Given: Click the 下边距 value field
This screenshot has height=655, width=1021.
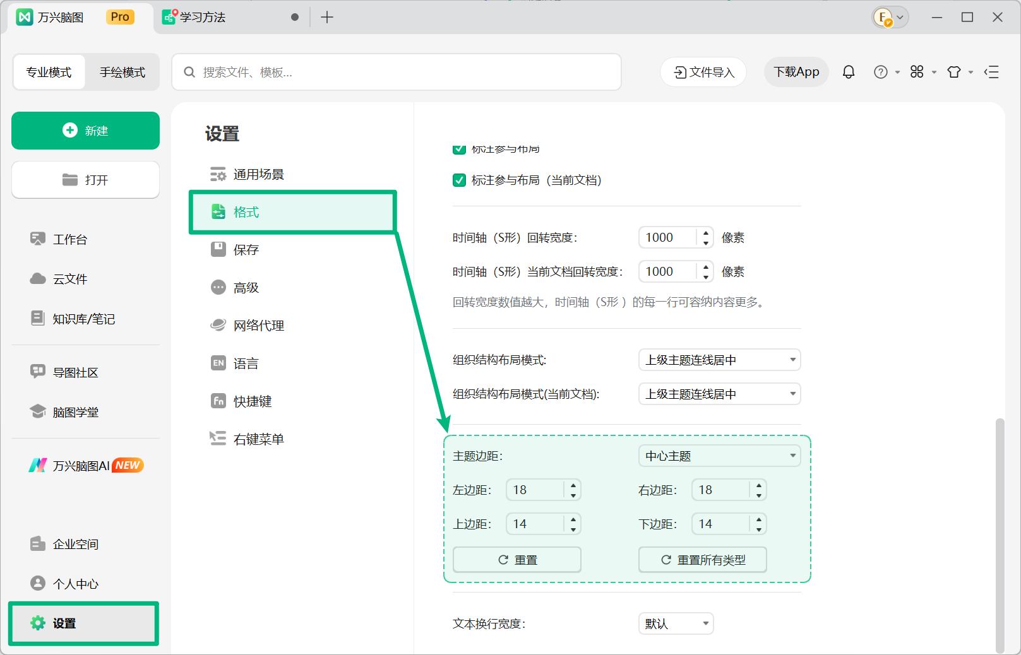Looking at the screenshot, I should tap(721, 524).
